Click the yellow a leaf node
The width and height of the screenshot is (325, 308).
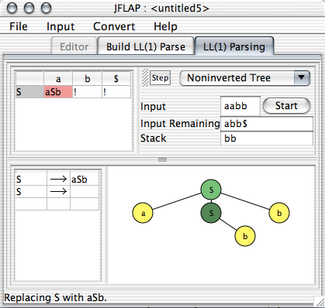coord(143,213)
